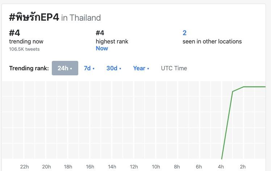Click the 'seen in other locations' text
Image resolution: width=271 pixels, height=171 pixels.
click(212, 41)
